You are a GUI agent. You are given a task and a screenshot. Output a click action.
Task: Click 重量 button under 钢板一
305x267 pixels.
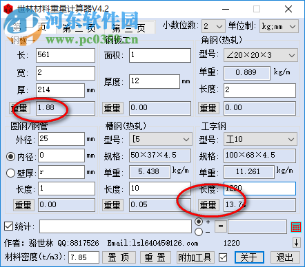pos(20,108)
